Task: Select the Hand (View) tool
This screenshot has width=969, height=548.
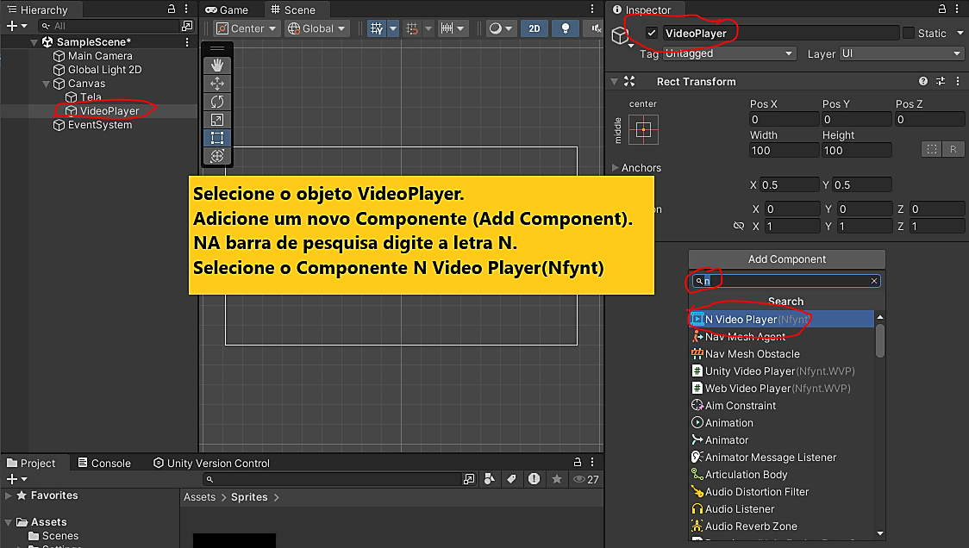Action: click(x=217, y=65)
